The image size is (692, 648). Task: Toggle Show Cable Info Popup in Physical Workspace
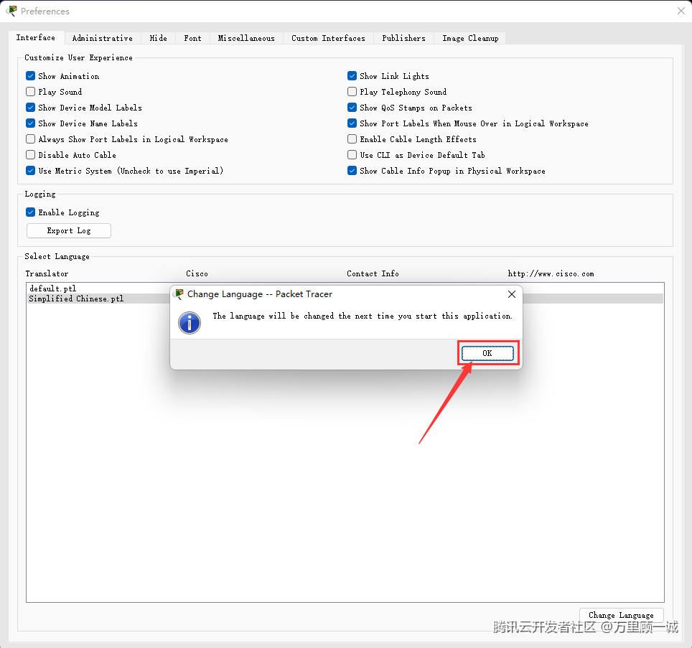click(x=352, y=171)
